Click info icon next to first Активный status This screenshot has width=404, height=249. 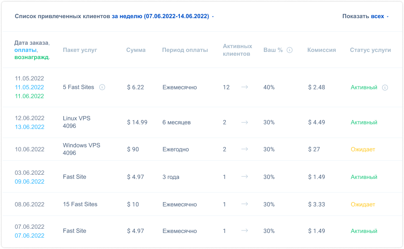385,87
